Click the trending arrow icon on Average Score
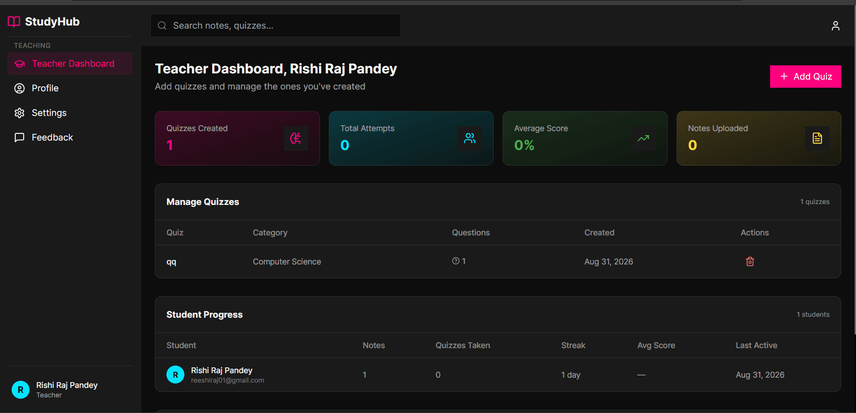Viewport: 856px width, 413px height. (x=643, y=138)
